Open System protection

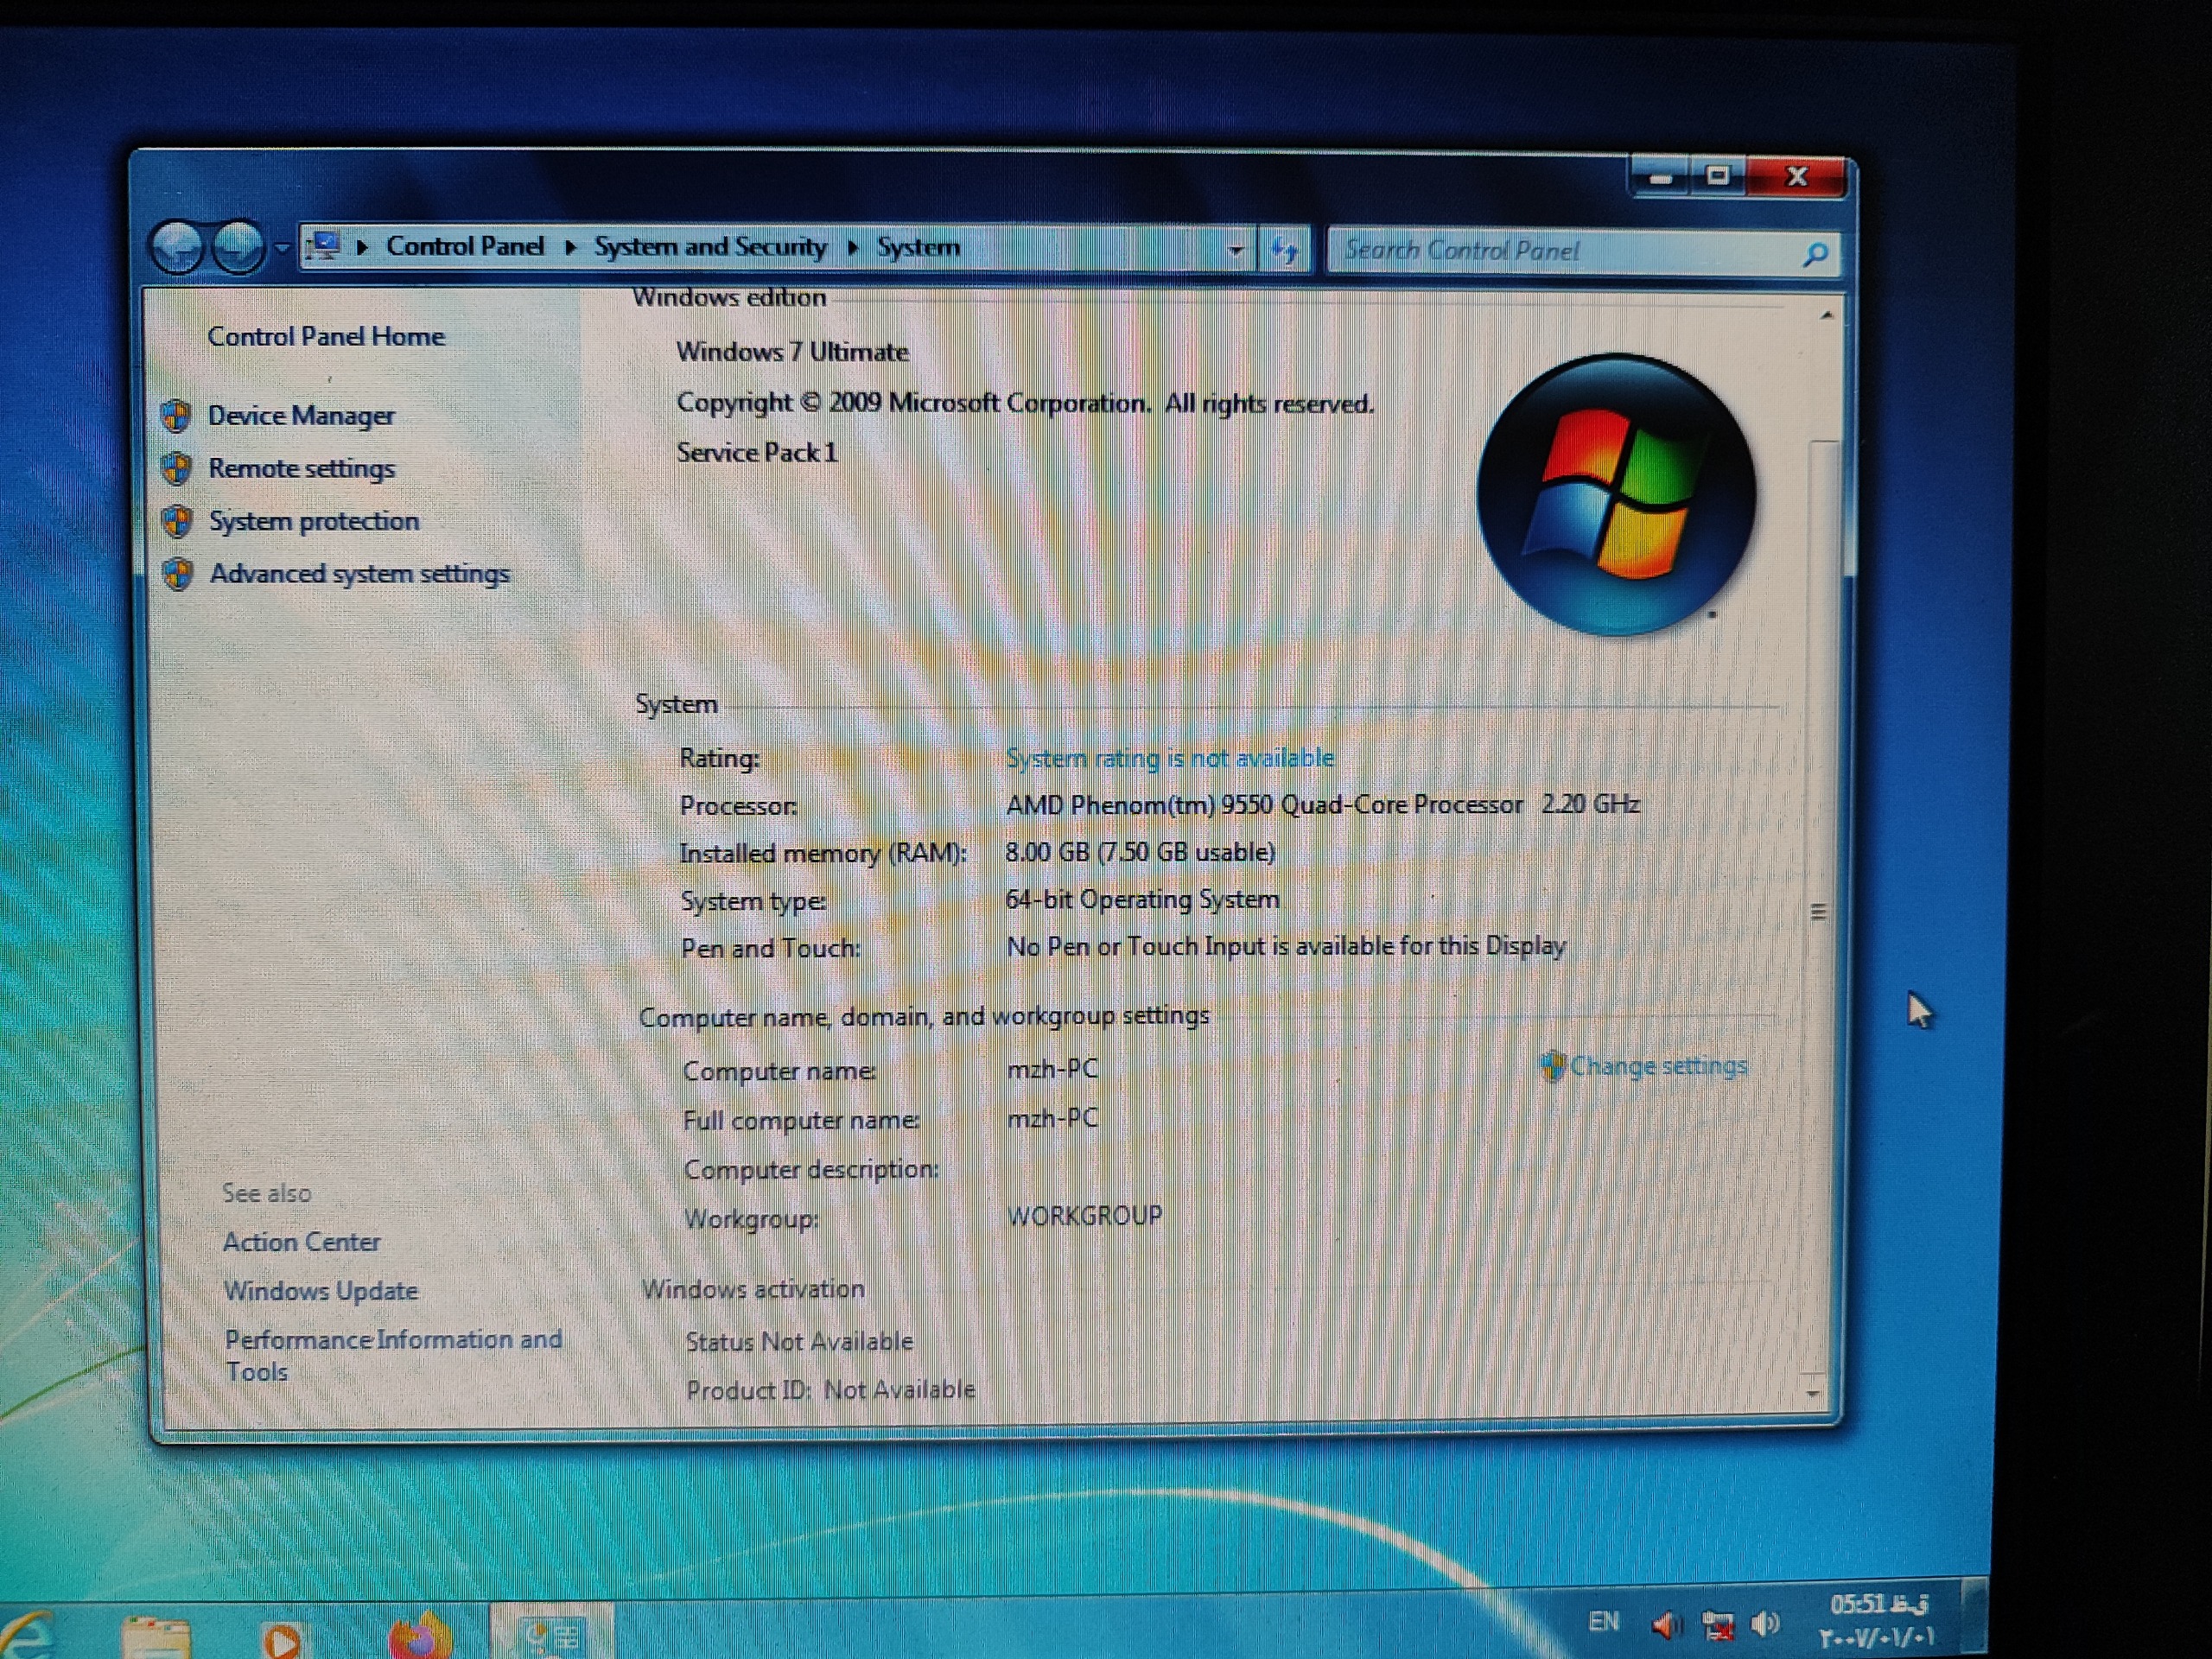tap(314, 521)
